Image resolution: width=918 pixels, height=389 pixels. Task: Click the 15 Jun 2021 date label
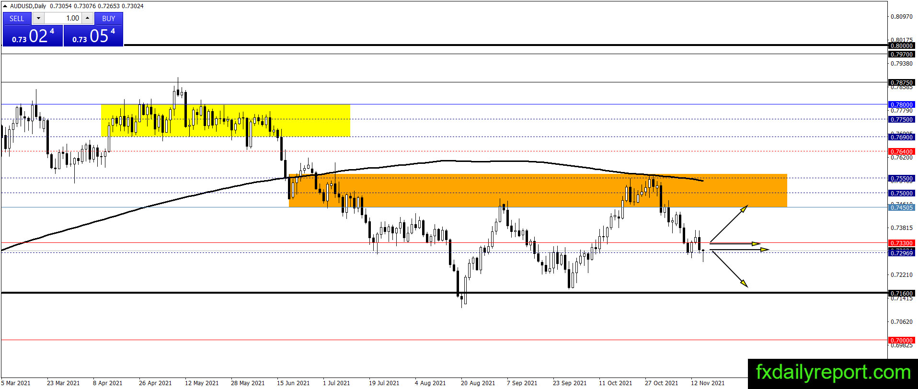click(x=293, y=383)
